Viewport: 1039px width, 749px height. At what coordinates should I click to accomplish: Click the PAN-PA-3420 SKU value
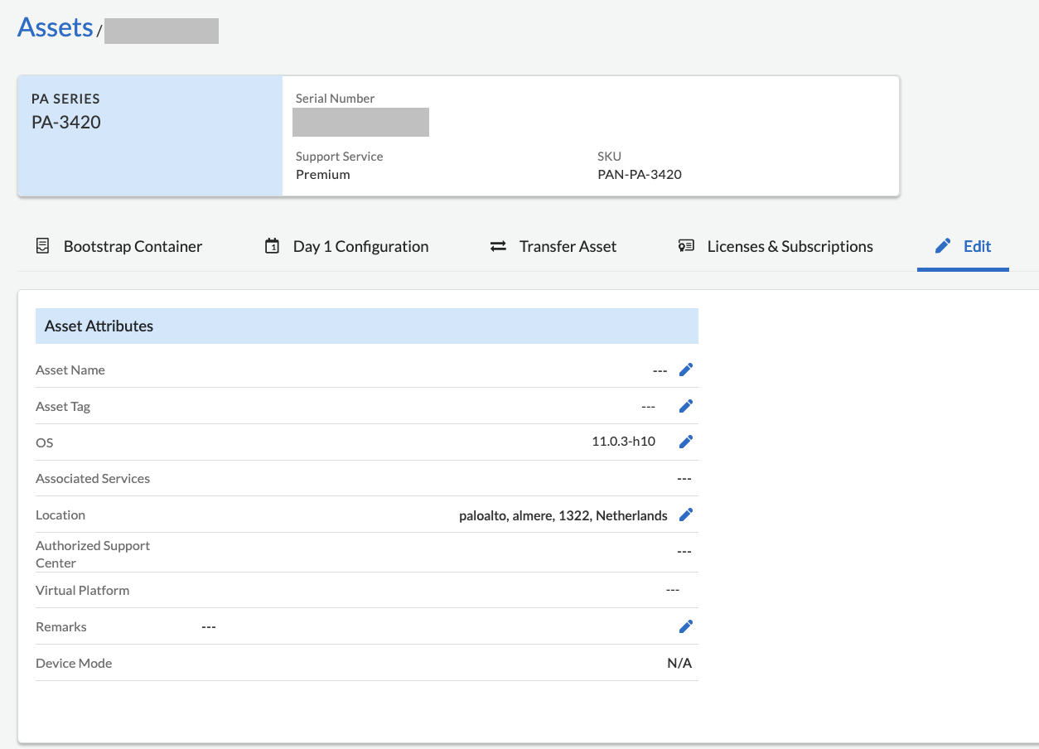point(639,174)
